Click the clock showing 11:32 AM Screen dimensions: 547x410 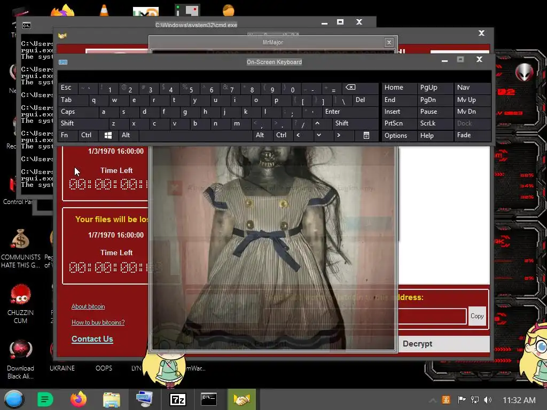click(x=519, y=400)
